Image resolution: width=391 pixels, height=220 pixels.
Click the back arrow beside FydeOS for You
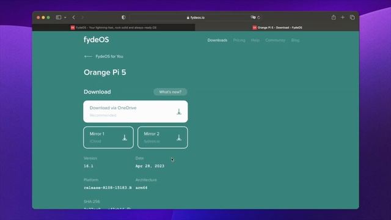(88, 57)
